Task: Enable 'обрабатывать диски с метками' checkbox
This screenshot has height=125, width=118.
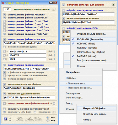Action: pos(63,10)
